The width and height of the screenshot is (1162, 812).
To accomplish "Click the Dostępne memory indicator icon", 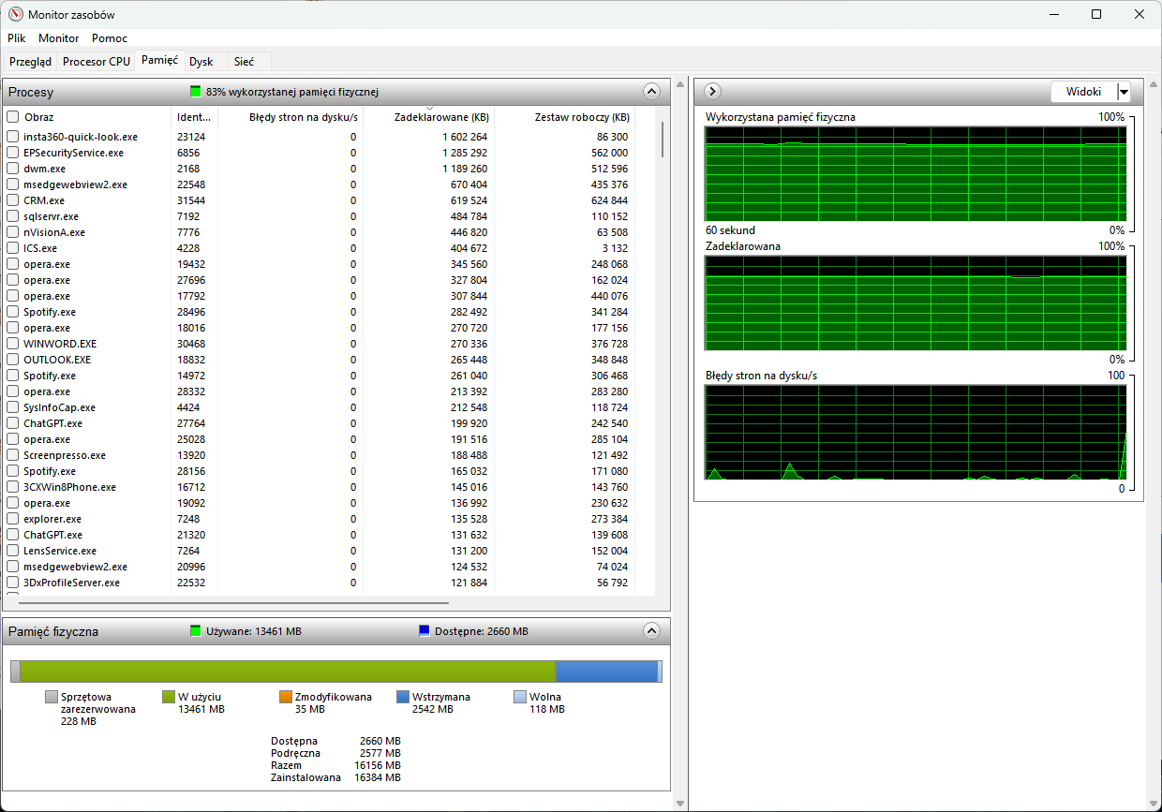I will [425, 631].
